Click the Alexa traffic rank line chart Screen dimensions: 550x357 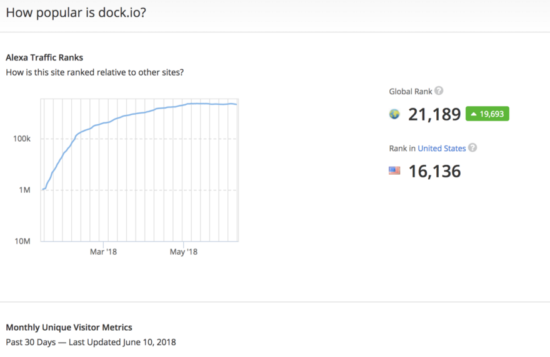(139, 170)
